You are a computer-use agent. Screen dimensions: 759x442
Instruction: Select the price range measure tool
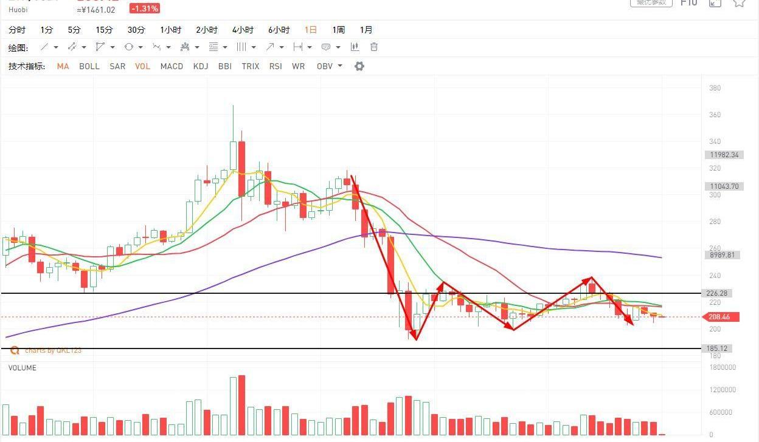[298, 47]
